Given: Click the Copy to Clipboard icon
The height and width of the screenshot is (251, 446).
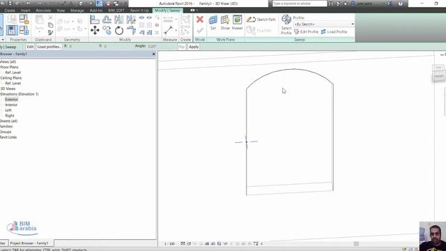Looking at the screenshot, I should 50,25.
